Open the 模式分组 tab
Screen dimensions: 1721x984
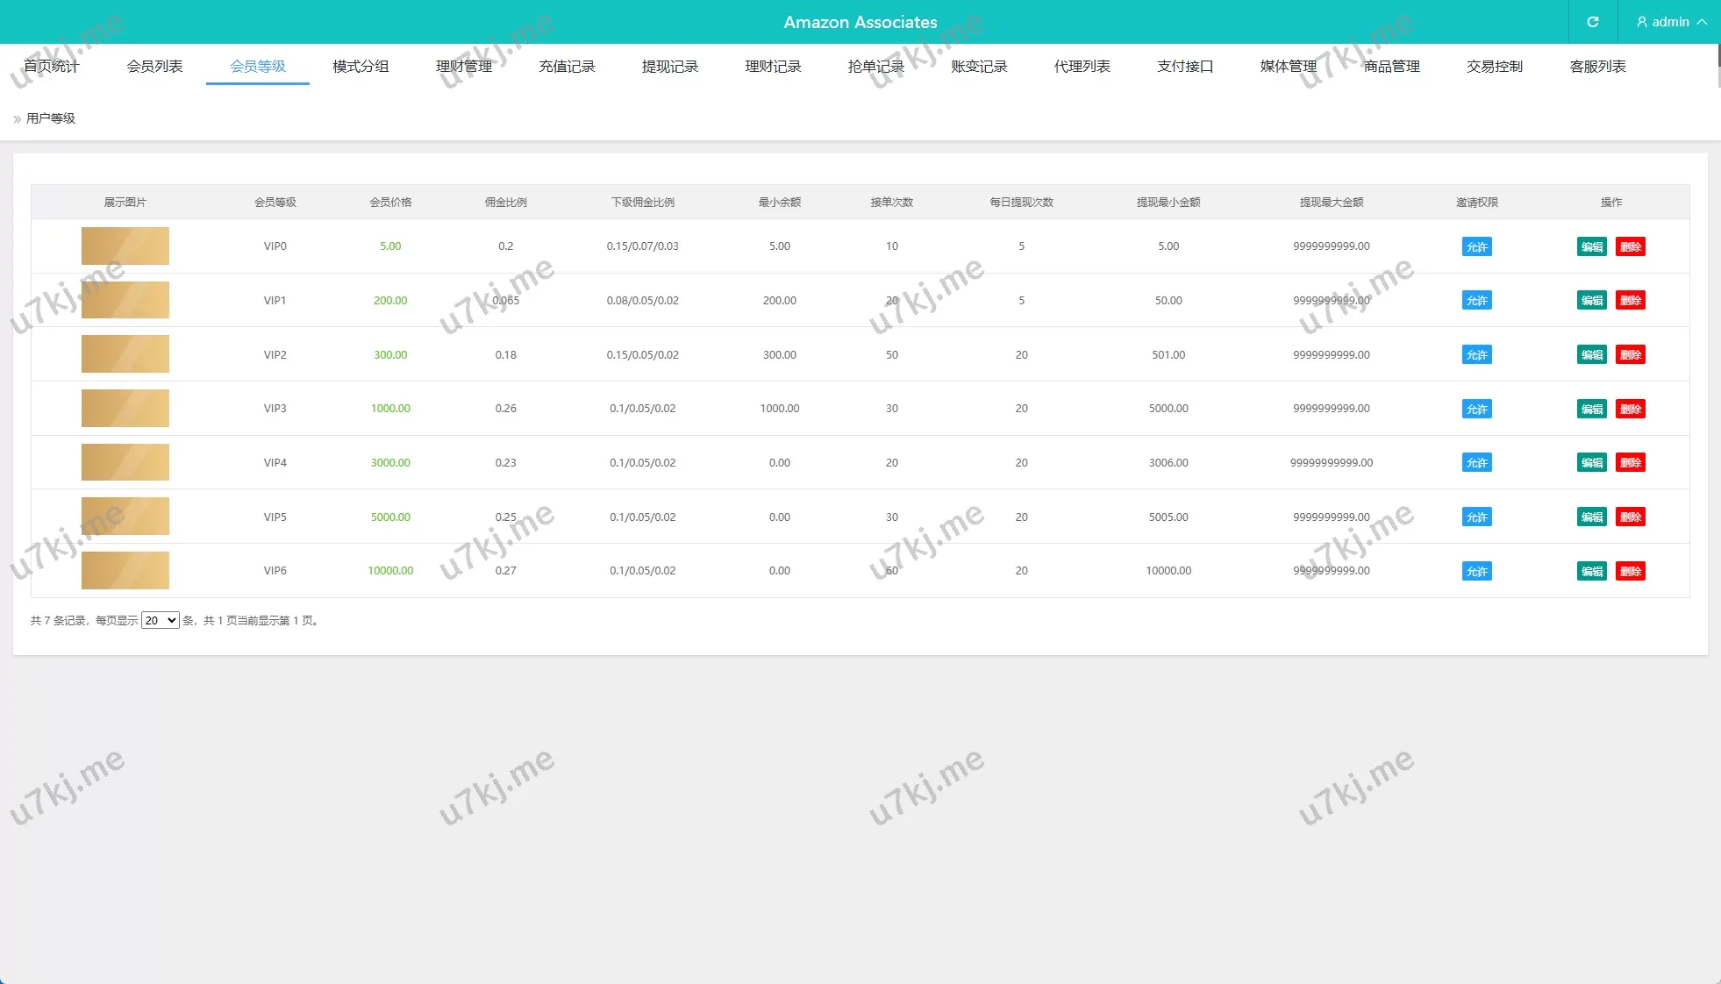361,67
